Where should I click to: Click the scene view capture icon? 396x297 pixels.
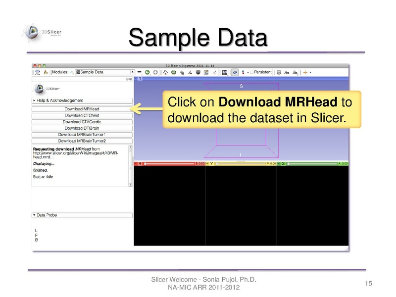(x=287, y=72)
